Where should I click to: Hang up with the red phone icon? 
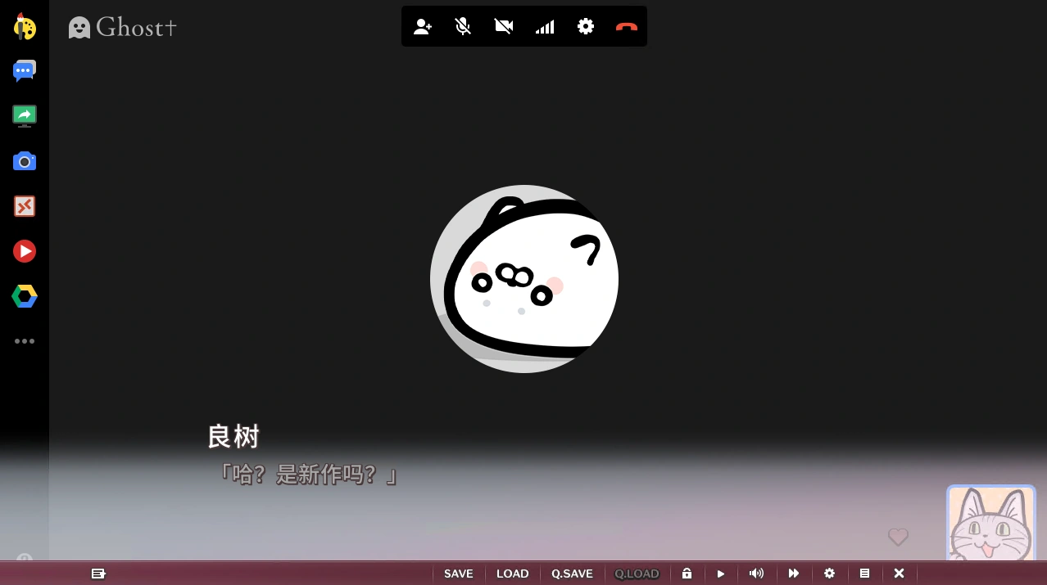point(626,27)
